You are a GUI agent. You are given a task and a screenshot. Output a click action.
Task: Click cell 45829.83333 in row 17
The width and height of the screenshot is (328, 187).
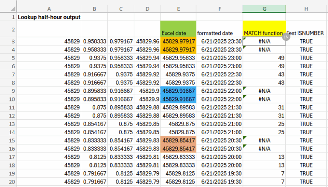pos(178,157)
